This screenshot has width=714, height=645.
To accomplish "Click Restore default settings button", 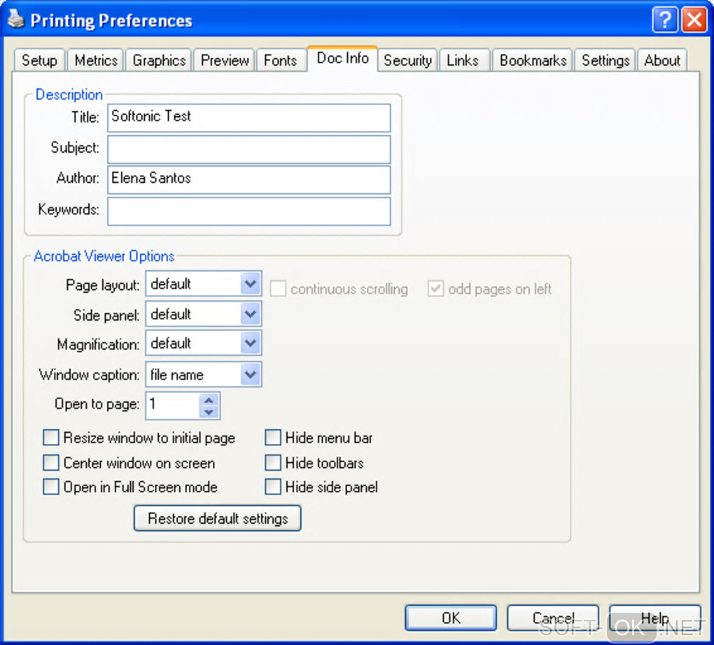I will [x=218, y=518].
